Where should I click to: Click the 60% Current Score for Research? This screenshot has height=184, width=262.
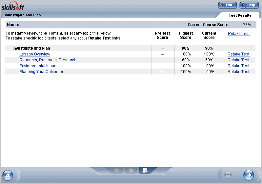point(209,60)
